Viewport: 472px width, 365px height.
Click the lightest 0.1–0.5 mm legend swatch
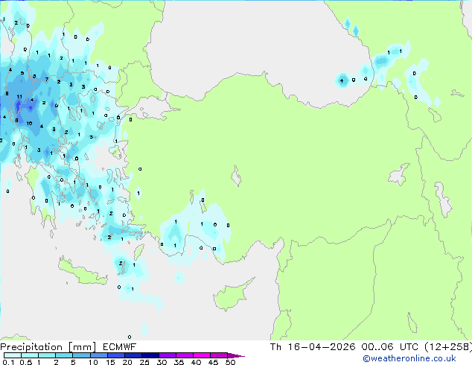pos(13,355)
